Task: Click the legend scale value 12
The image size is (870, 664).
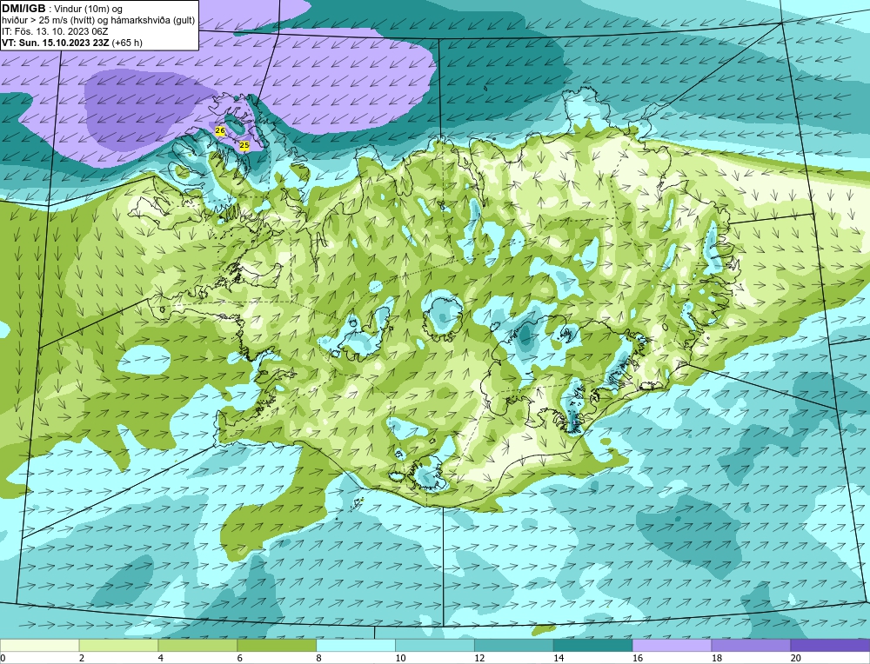Action: (x=478, y=658)
